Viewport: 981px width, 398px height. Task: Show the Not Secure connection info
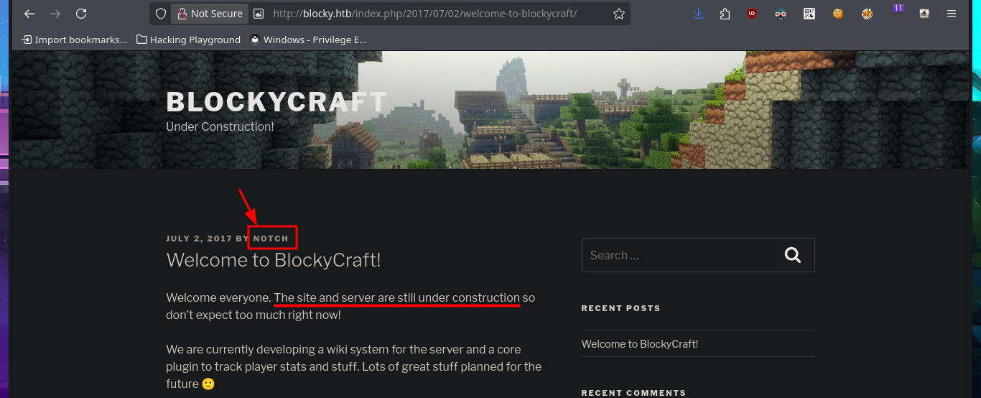(x=210, y=14)
